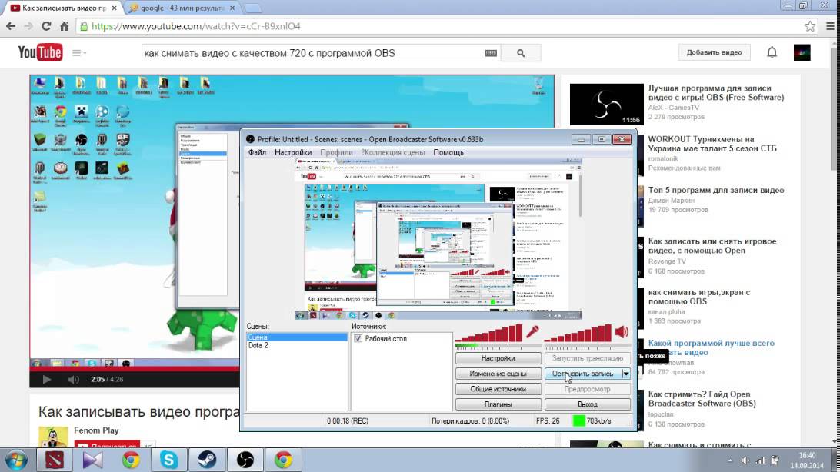840x472 pixels.
Task: Open the Windows Start button
Action: pos(16,460)
